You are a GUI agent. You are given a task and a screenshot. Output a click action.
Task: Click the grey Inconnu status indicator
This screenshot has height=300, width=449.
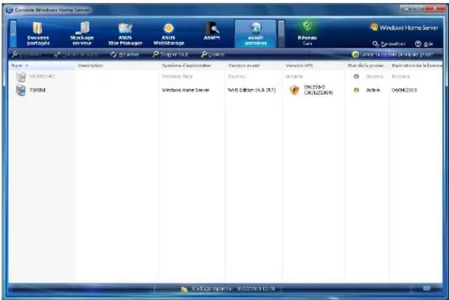[x=356, y=76]
